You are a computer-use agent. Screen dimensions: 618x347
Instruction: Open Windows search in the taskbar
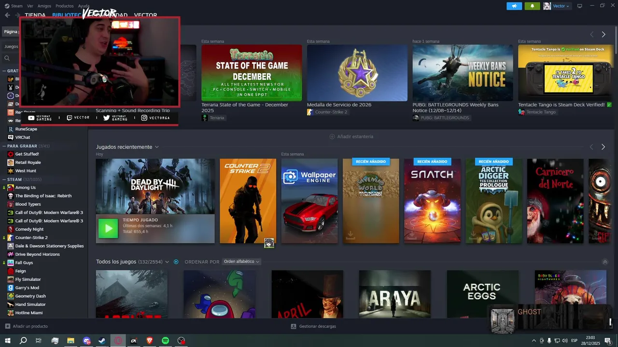coord(23,341)
